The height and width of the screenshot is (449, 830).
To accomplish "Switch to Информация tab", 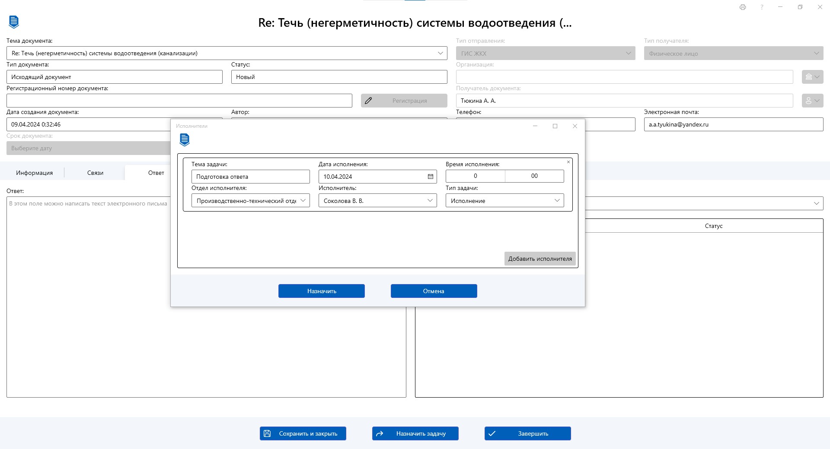I will pyautogui.click(x=34, y=173).
